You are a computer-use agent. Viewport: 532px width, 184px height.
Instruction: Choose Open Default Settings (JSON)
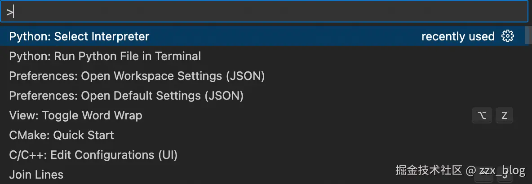point(126,96)
